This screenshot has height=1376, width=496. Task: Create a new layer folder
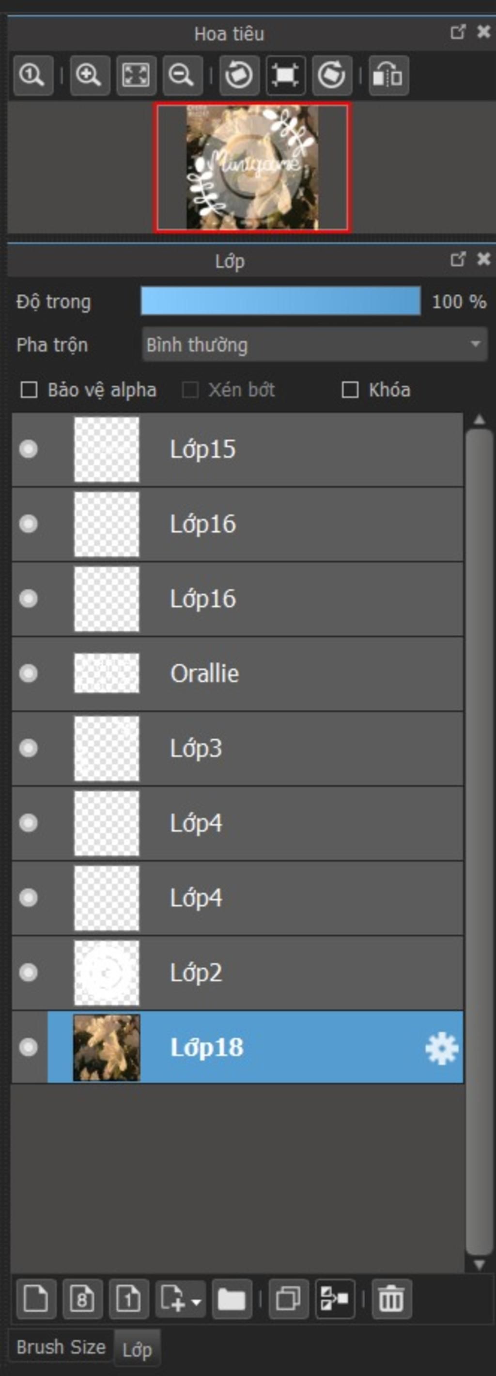point(232,1298)
